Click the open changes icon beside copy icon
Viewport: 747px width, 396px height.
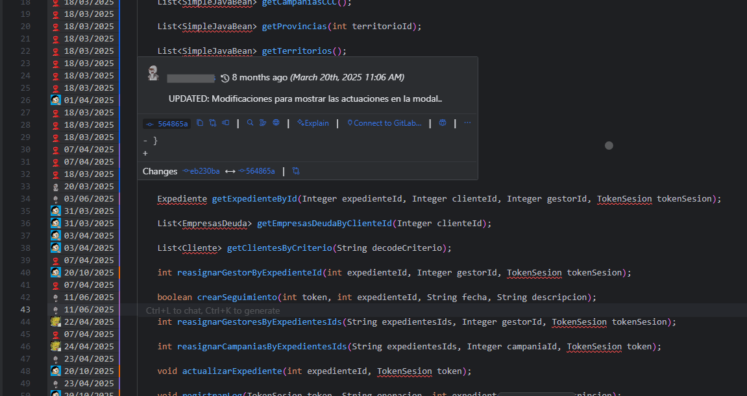point(213,123)
